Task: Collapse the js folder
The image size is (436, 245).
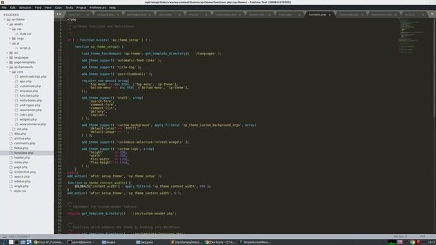Action: (10, 44)
